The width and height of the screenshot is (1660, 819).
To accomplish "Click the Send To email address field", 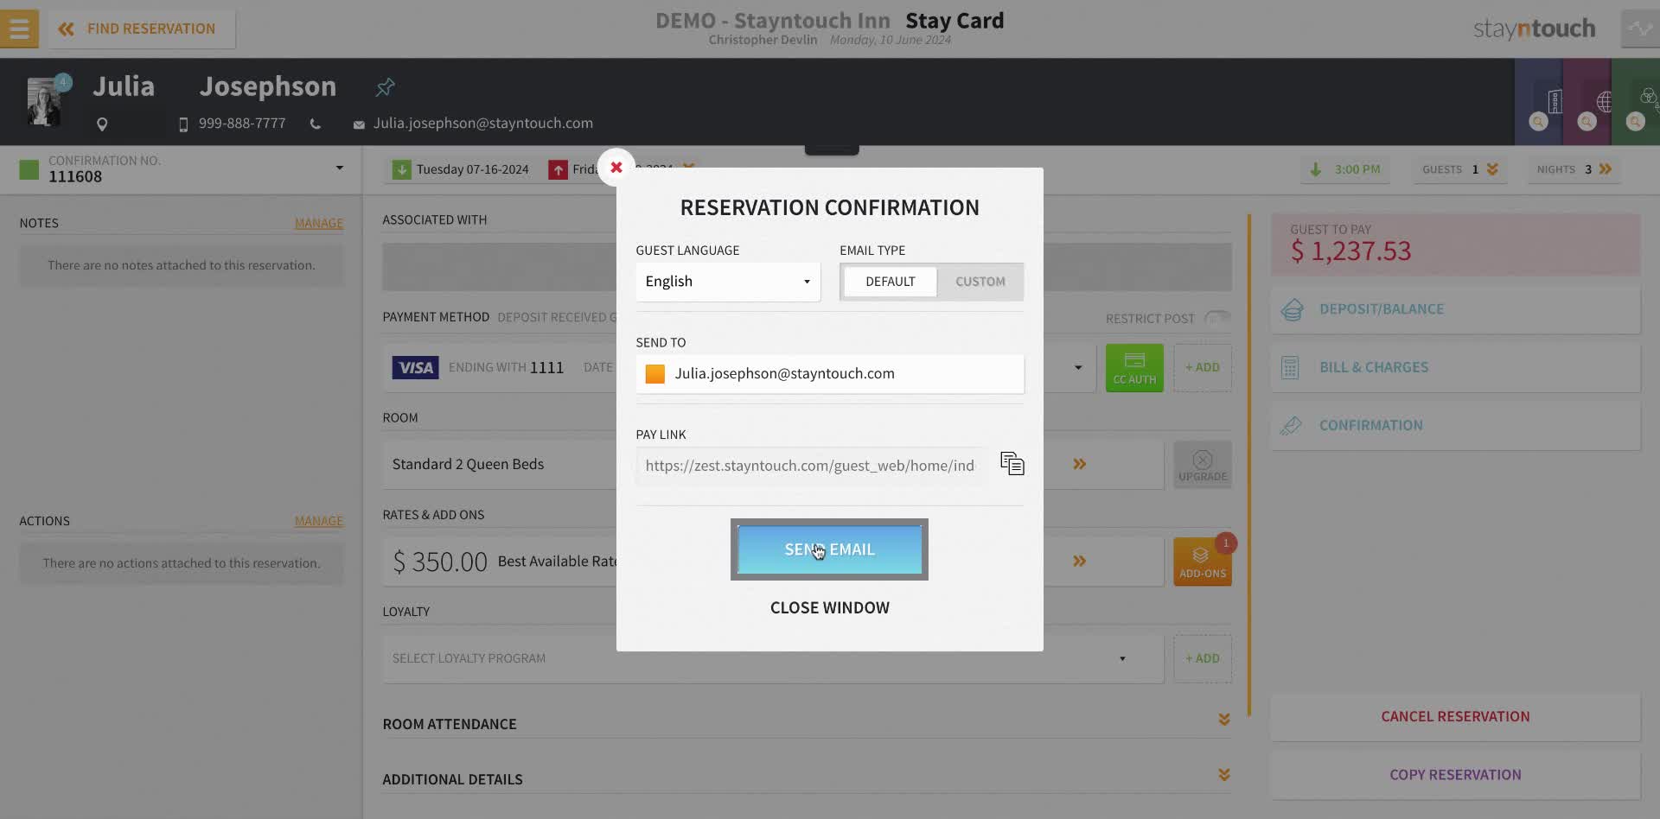I will [830, 374].
